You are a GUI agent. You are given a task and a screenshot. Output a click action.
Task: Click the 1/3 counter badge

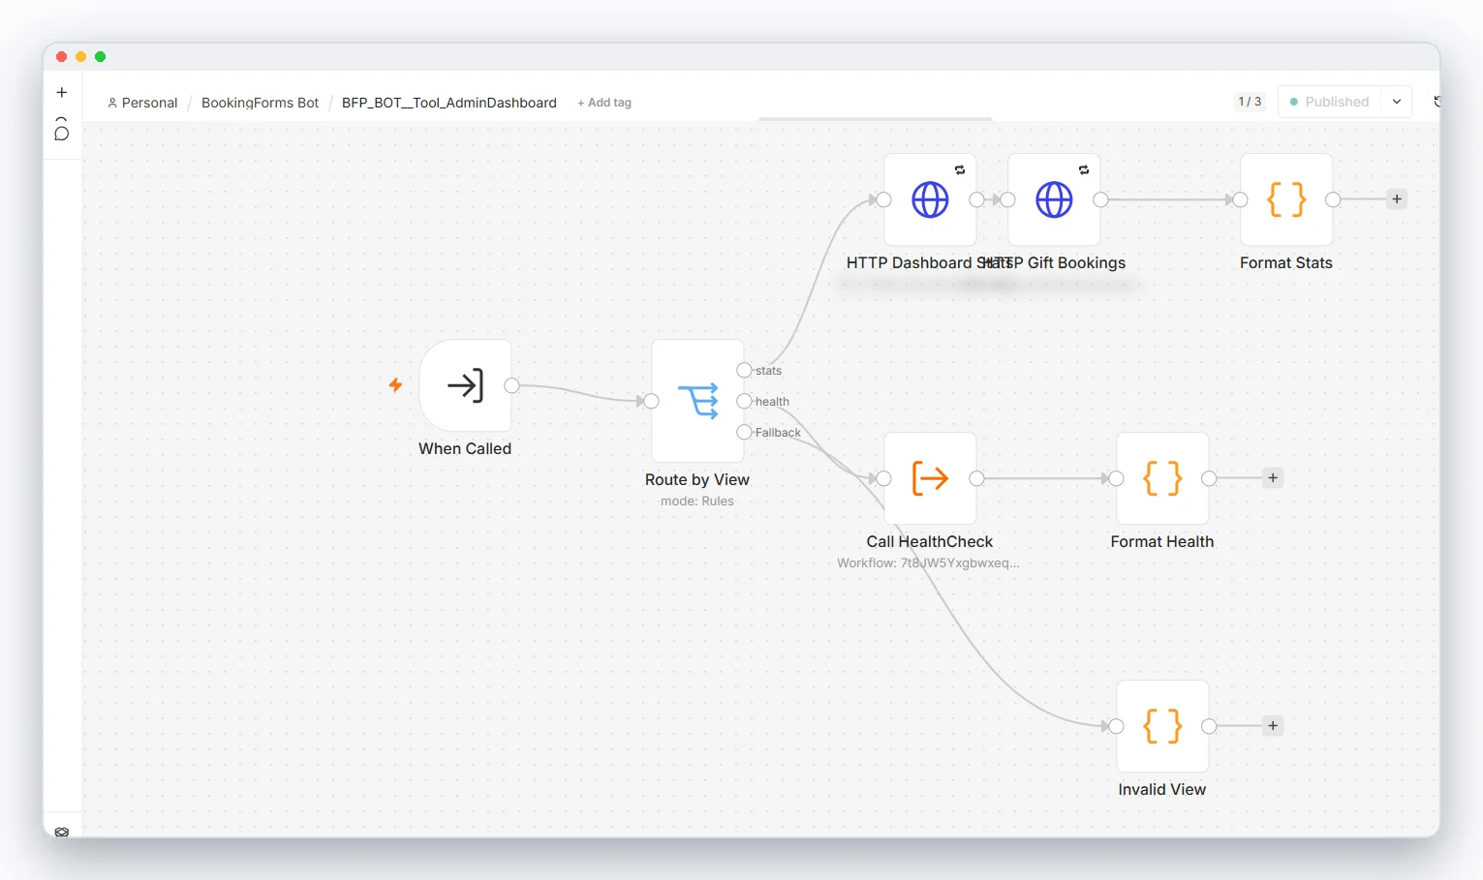coord(1250,102)
